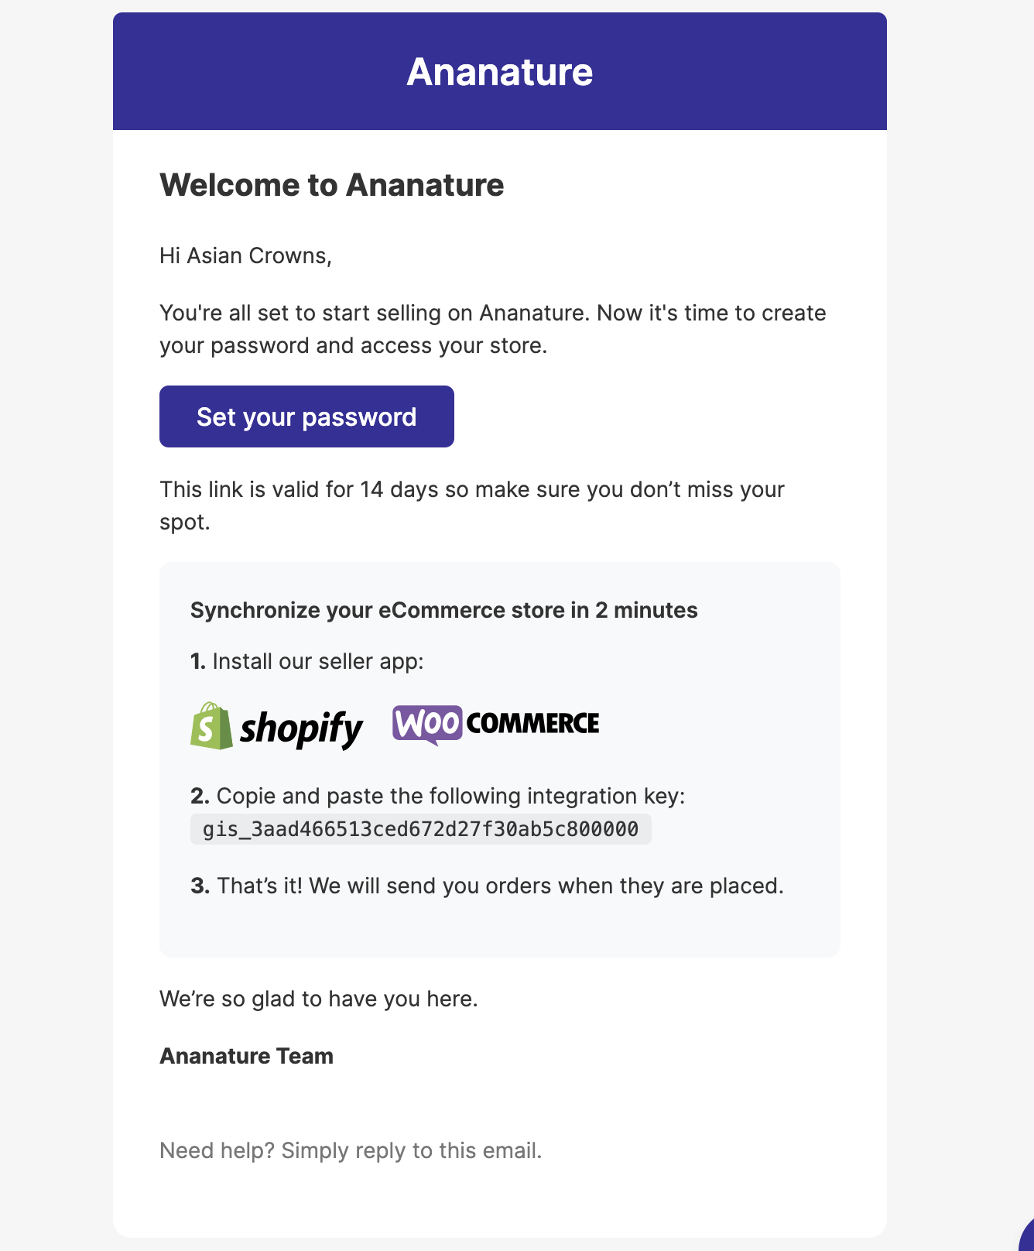
Task: Click the Shopify shopping bag icon
Action: (211, 726)
